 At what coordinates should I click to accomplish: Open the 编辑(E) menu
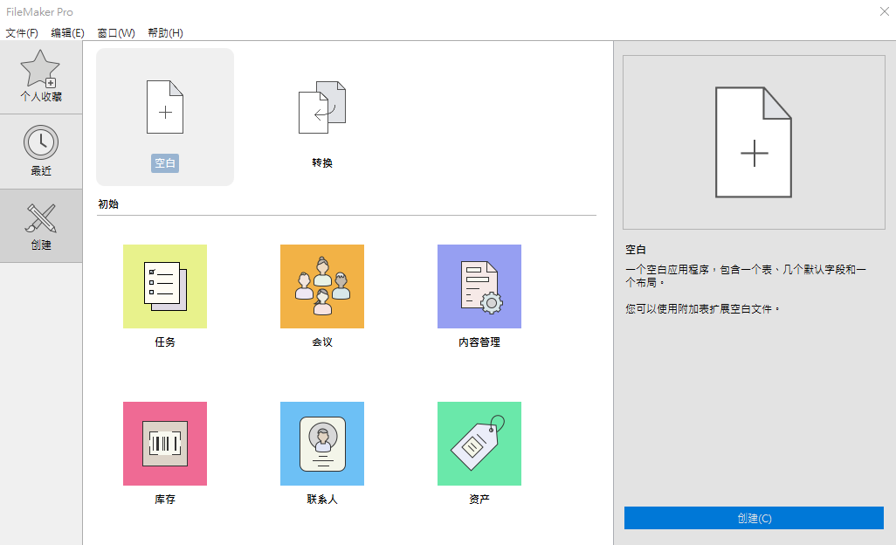67,33
